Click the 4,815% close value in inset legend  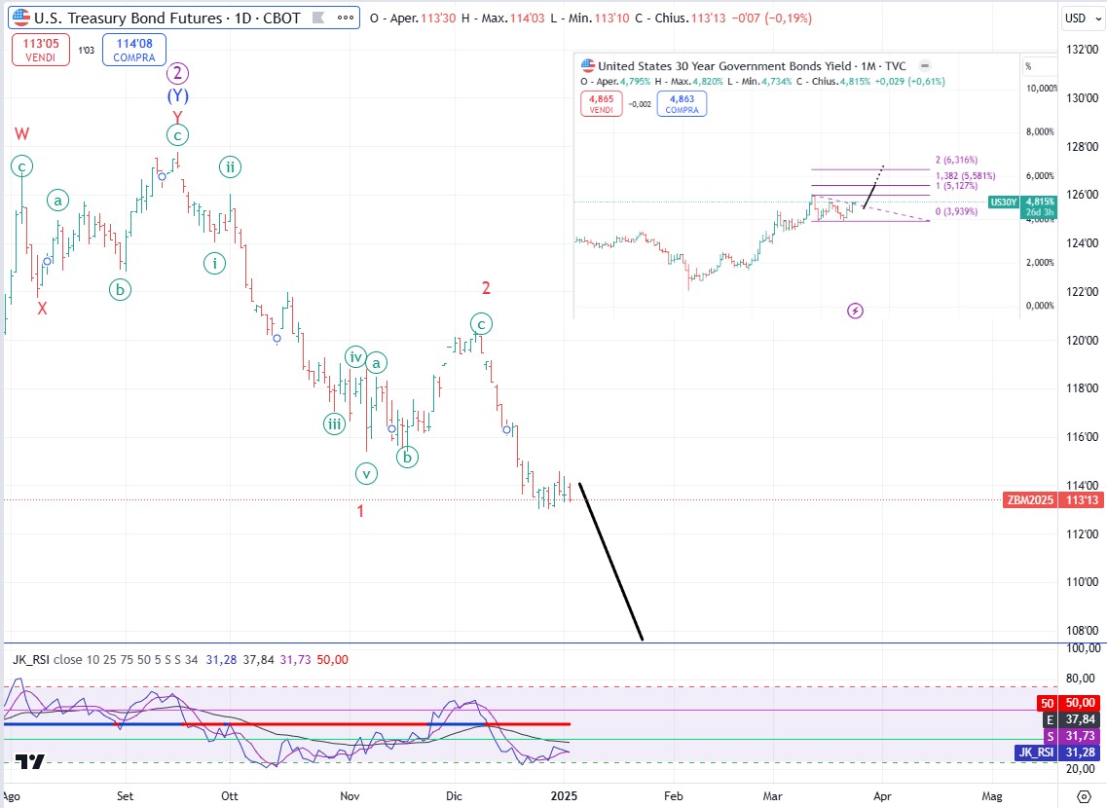855,81
